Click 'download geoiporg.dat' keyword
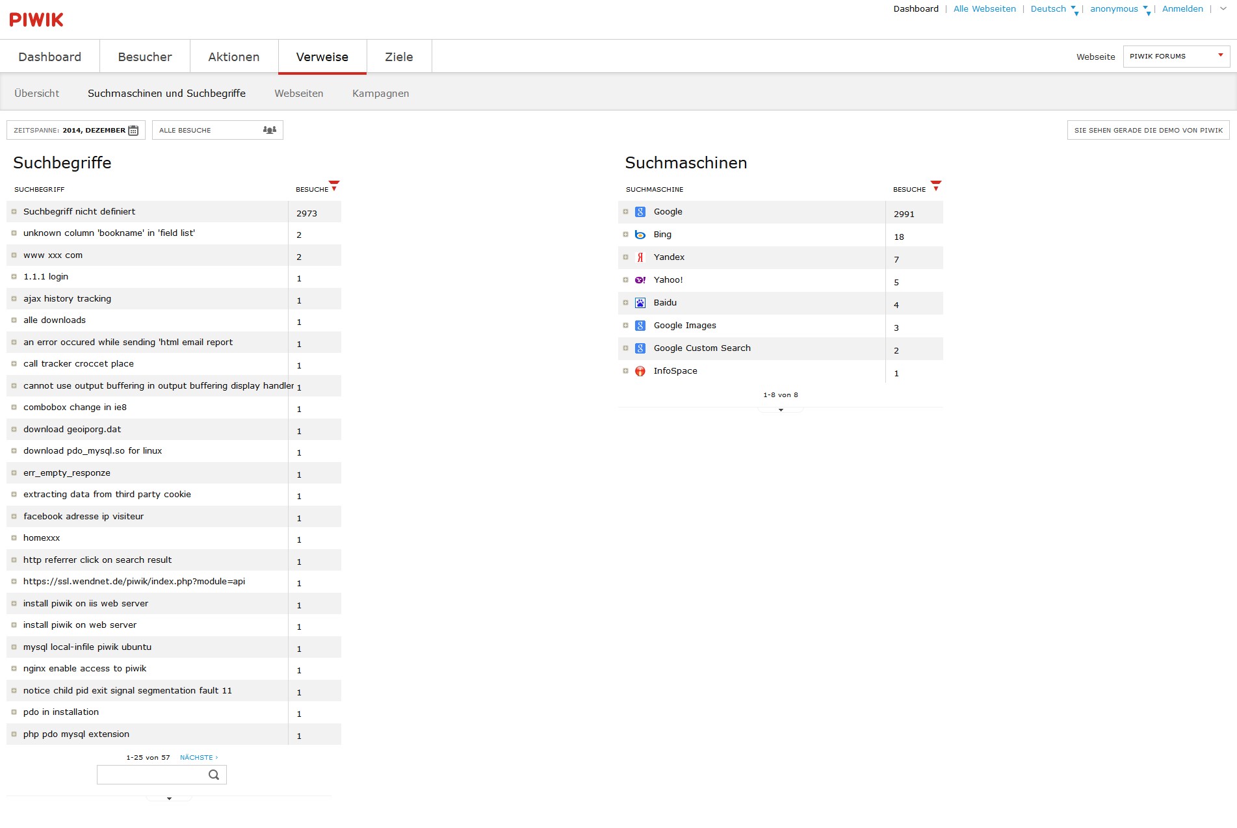 [72, 430]
